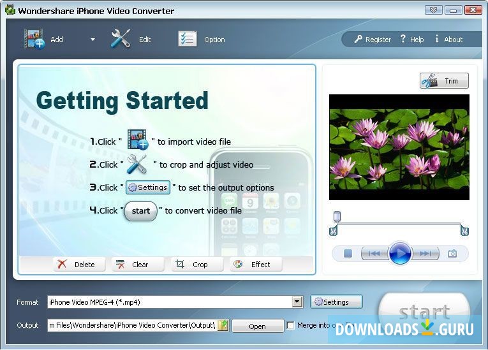This screenshot has width=488, height=350.
Task: Take a snapshot with camera icon
Action: [x=452, y=254]
